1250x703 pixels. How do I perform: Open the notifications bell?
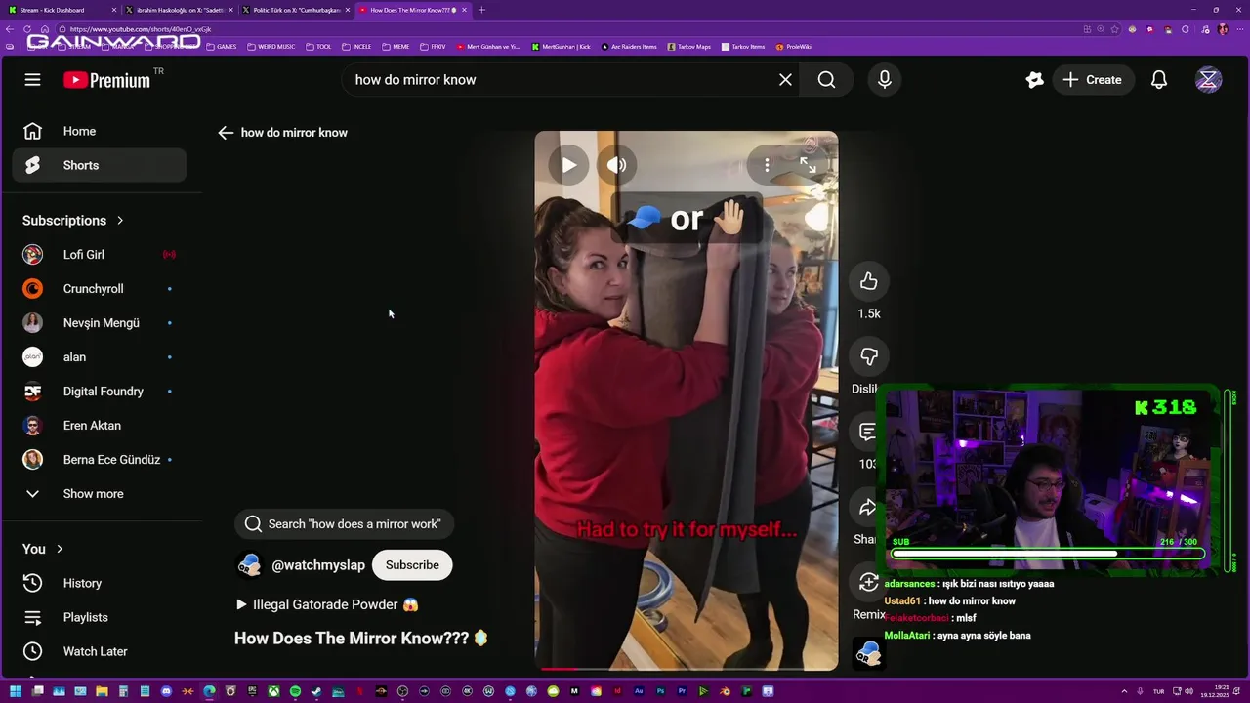[1159, 80]
